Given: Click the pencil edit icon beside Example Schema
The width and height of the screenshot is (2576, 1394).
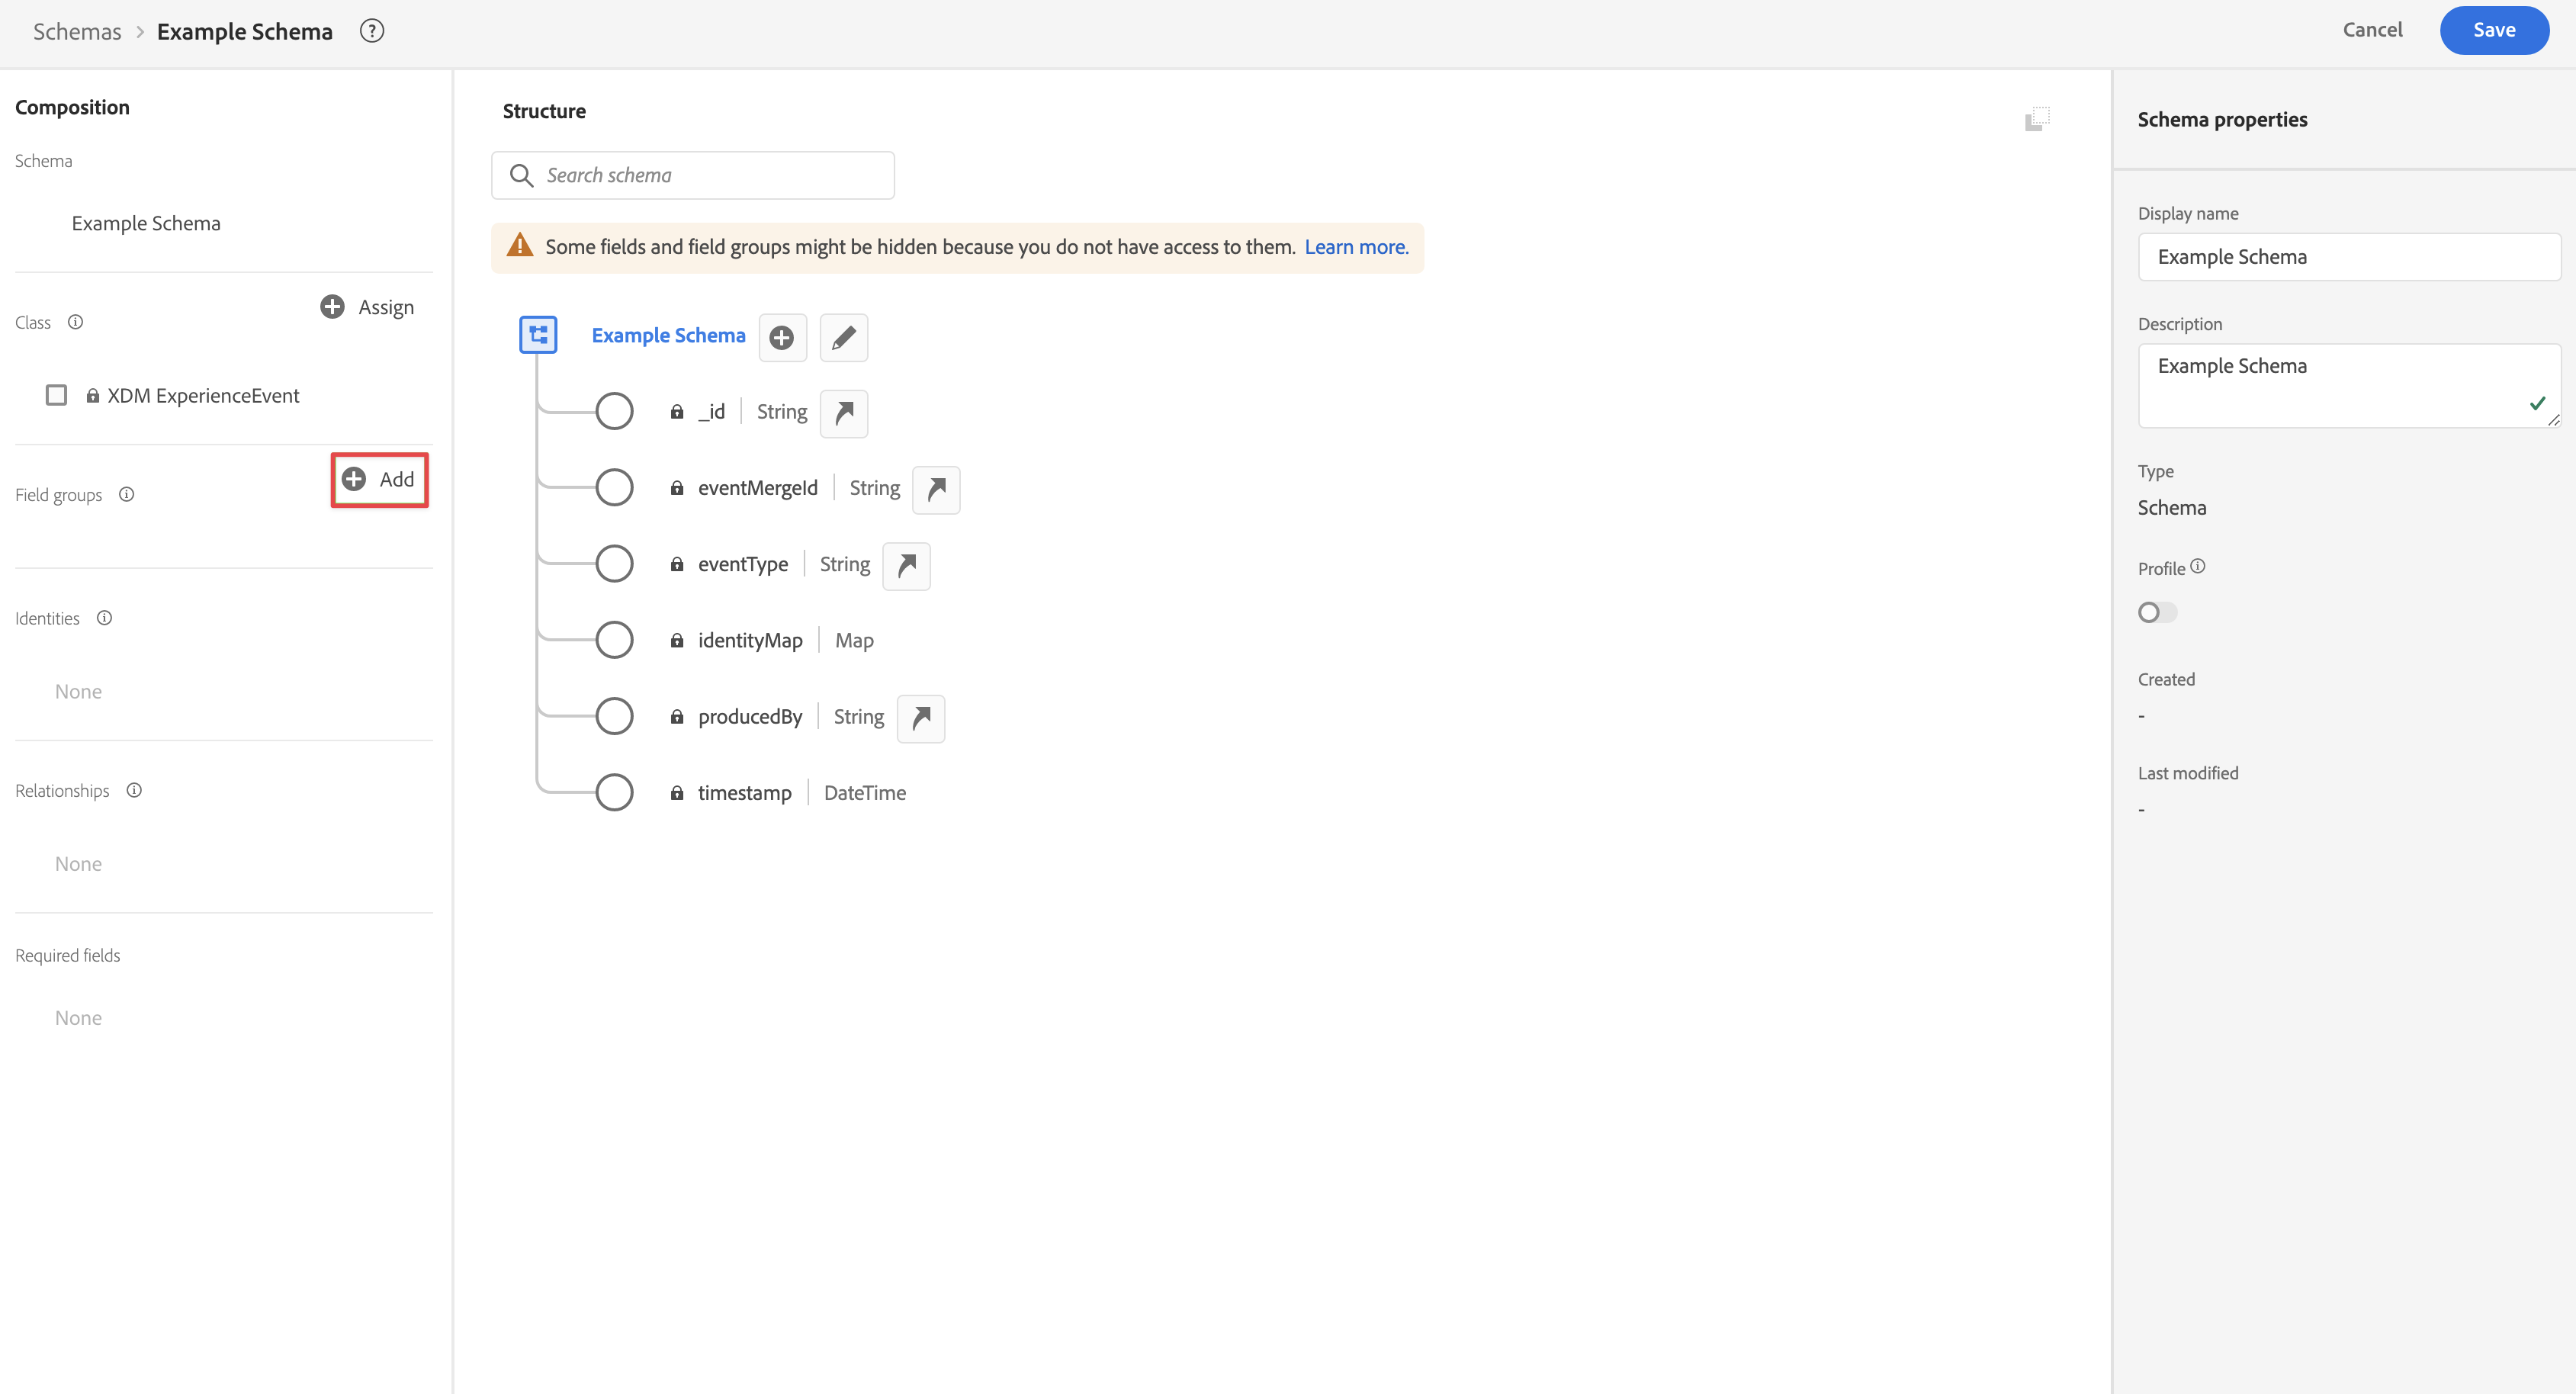Looking at the screenshot, I should 843,337.
